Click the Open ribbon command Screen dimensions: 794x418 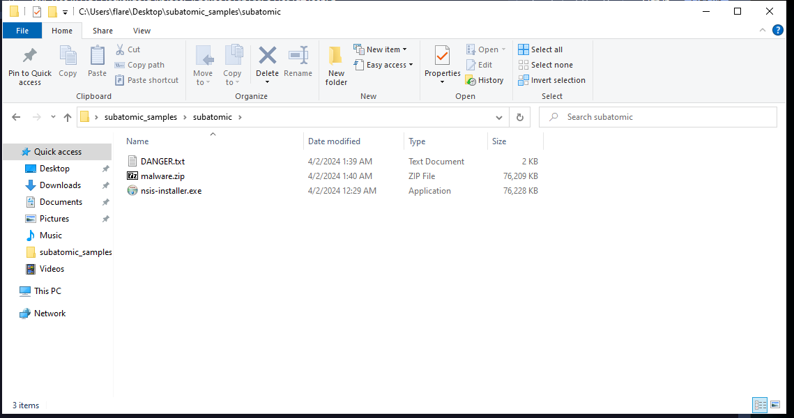[486, 49]
